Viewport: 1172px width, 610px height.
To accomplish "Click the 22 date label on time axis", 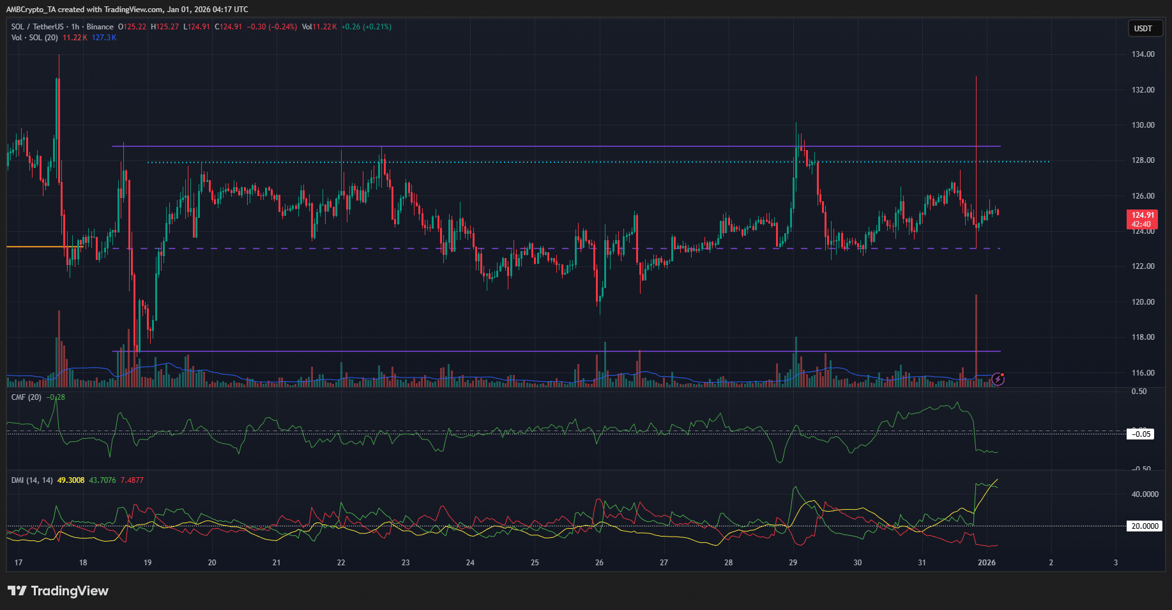I will point(341,563).
